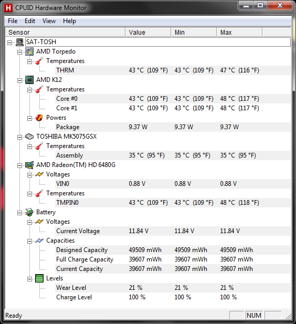Screen dimensions: 296x324
Task: Click the Voltages lightning icon under Battery
Action: [x=39, y=222]
